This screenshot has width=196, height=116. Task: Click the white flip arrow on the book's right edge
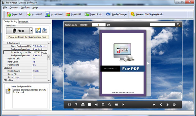[148, 63]
